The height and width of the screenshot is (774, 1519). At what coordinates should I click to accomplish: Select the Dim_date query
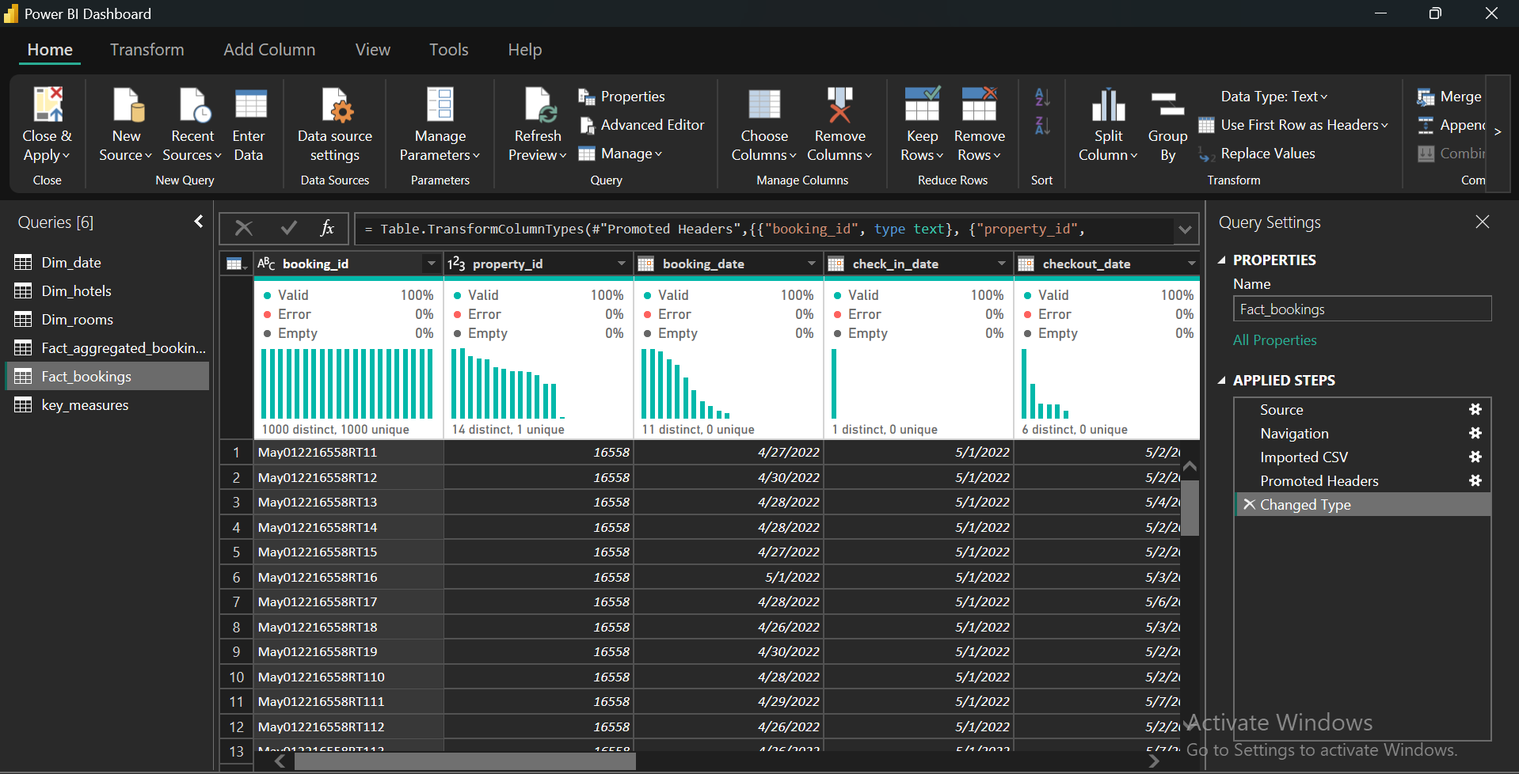(x=108, y=262)
